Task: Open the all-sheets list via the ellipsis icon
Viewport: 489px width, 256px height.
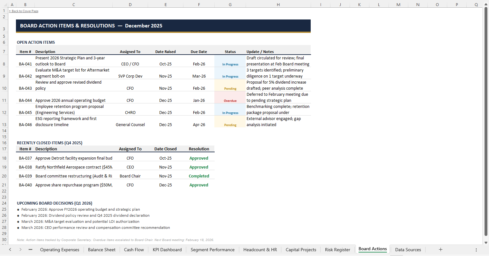Action: coord(30,250)
